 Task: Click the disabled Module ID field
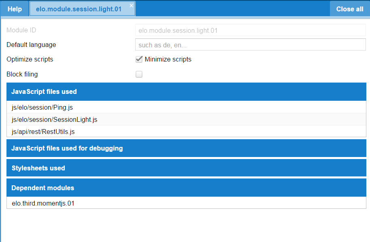pos(250,30)
